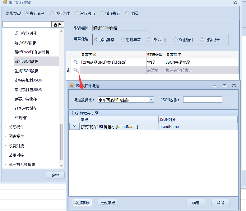Viewport: 246px width, 211px height.
Task: Close the JSON解析绑定 dialog window
Action: click(x=234, y=86)
